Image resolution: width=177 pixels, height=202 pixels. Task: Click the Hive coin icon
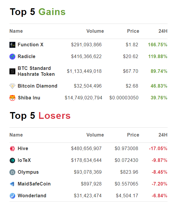pyautogui.click(x=12, y=149)
